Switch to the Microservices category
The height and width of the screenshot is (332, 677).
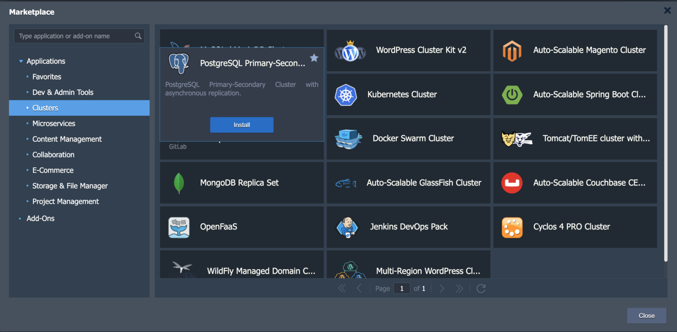tap(54, 124)
